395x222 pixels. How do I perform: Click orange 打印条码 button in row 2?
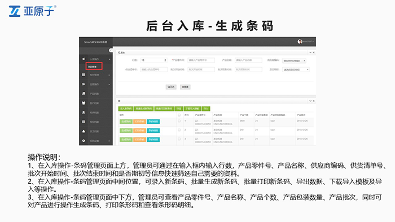139,131
